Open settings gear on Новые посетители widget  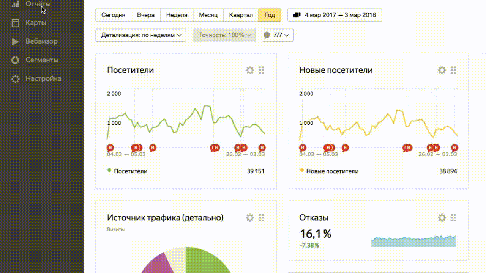(442, 70)
